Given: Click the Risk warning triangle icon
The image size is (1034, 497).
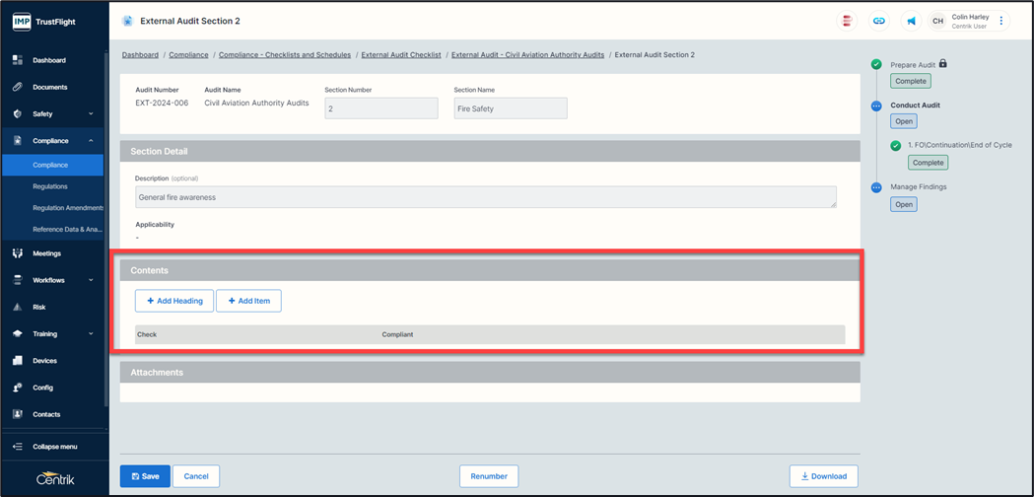Looking at the screenshot, I should [x=18, y=307].
